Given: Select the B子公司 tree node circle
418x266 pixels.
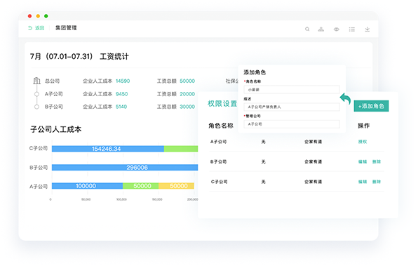Looking at the screenshot, I should 36,107.
